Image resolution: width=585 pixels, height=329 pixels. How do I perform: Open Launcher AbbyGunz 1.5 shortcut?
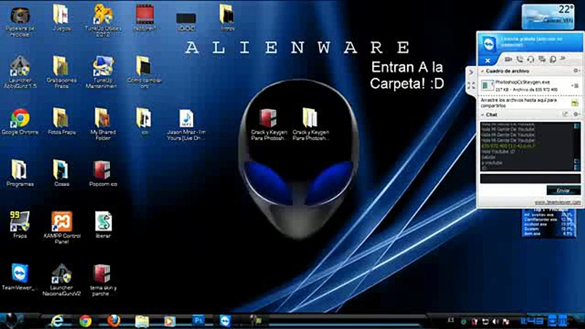[x=20, y=72]
